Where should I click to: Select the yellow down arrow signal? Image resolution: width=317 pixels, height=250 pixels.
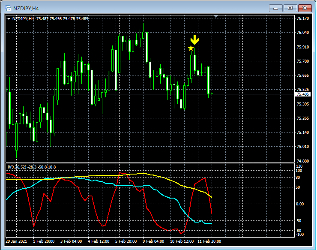(194, 40)
